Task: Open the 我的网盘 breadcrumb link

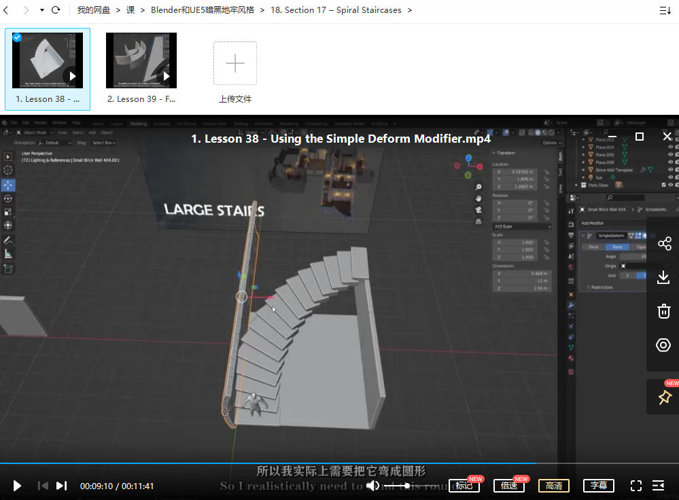Action: point(92,10)
